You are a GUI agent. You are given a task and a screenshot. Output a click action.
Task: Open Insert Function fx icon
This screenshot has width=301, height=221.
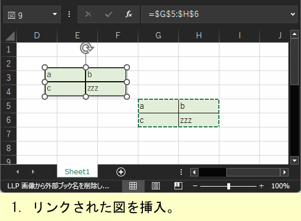click(x=129, y=14)
